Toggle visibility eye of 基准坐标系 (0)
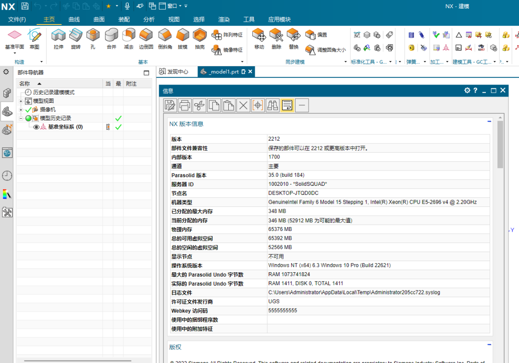The image size is (519, 363). (x=37, y=127)
